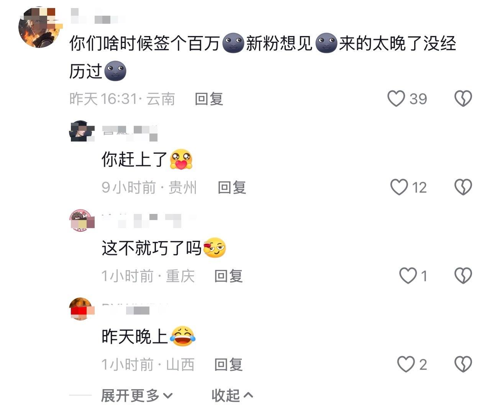Open the 重庆 replier's avatar

(x=82, y=220)
